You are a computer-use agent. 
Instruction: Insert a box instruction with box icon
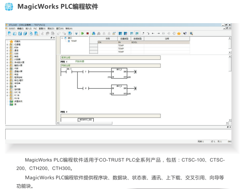pyautogui.click(x=174, y=34)
